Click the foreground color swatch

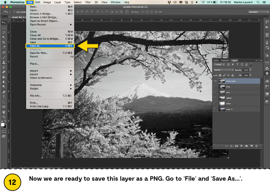3,124
